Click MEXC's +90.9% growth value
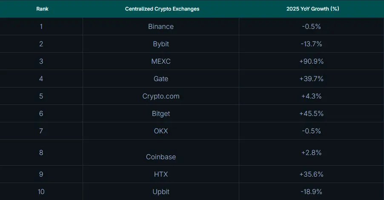The width and height of the screenshot is (384, 200). pyautogui.click(x=311, y=61)
